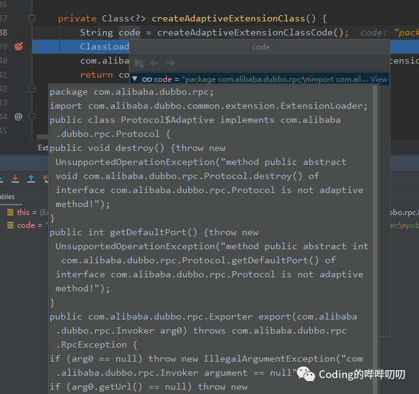Click 'if (arg0.getUrl() == null)' line
419x394 pixels.
click(120, 387)
